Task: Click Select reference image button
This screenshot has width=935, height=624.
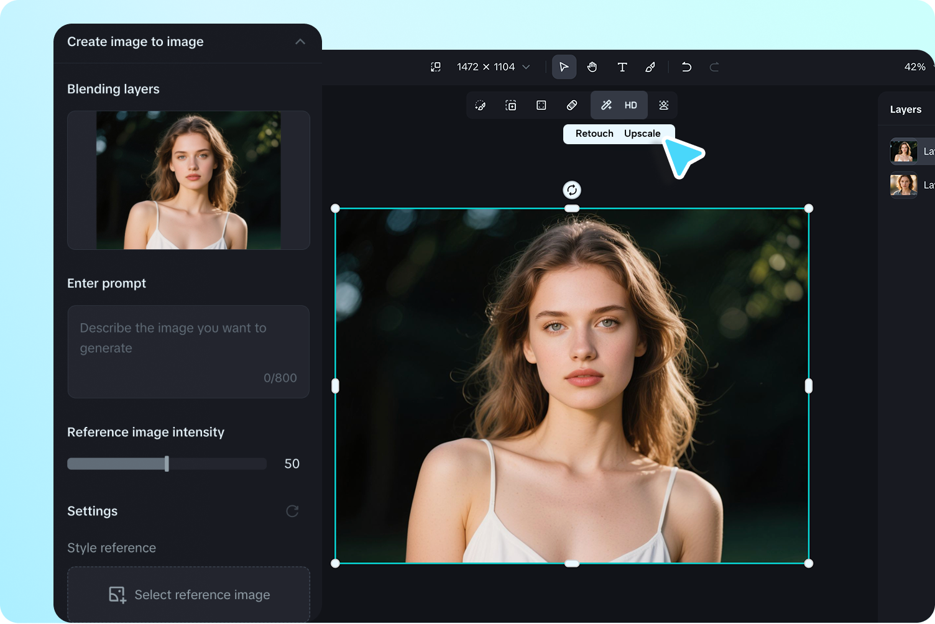Action: click(x=188, y=594)
